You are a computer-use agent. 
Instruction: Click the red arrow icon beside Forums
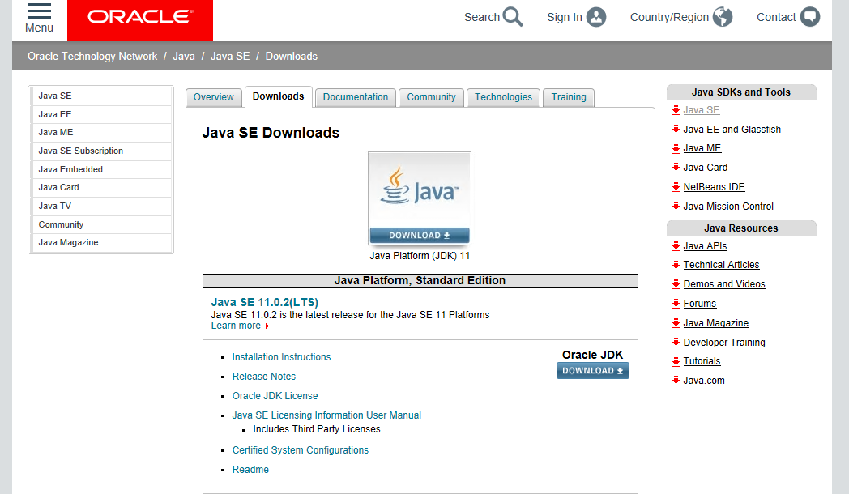[x=676, y=304]
